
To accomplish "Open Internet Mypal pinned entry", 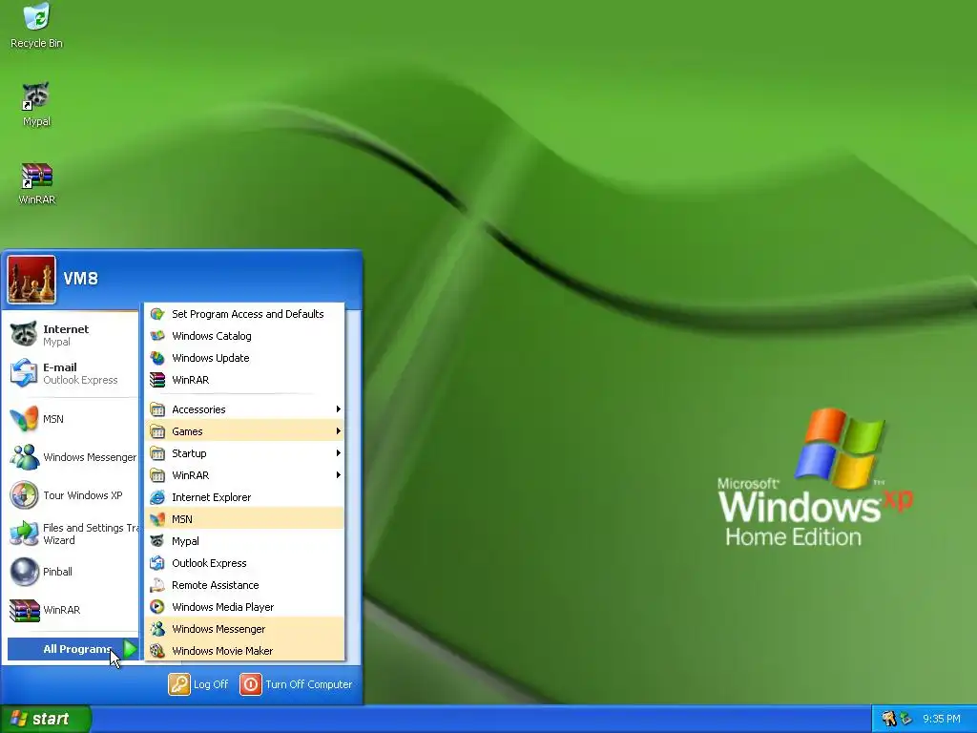I will 71,335.
